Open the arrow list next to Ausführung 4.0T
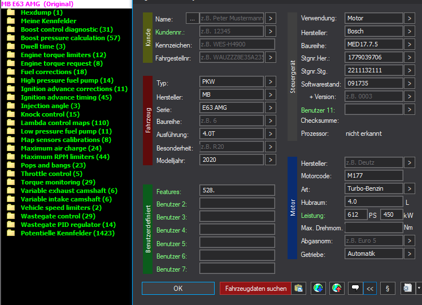The height and width of the screenshot is (305, 422). (x=271, y=134)
